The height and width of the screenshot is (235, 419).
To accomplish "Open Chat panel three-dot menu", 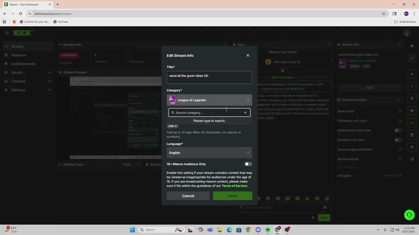I will [x=329, y=45].
